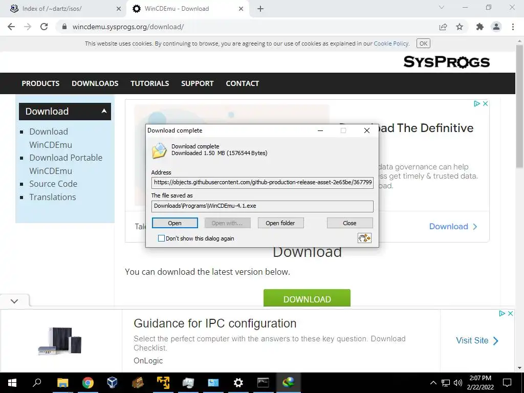Open Command Prompt taskbar icon
The height and width of the screenshot is (393, 524).
(x=263, y=383)
